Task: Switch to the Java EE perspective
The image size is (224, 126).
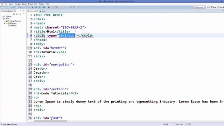Action: pos(220,7)
